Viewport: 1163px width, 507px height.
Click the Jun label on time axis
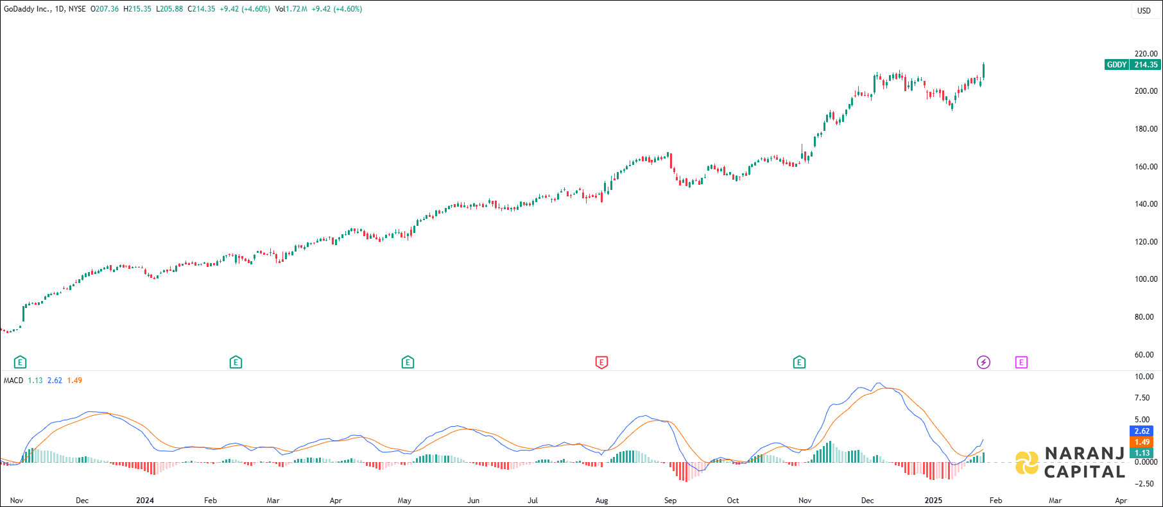click(473, 501)
